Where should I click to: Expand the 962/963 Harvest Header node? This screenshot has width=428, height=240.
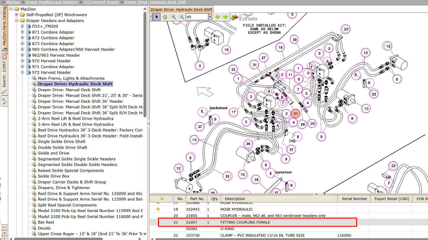pyautogui.click(x=22, y=55)
